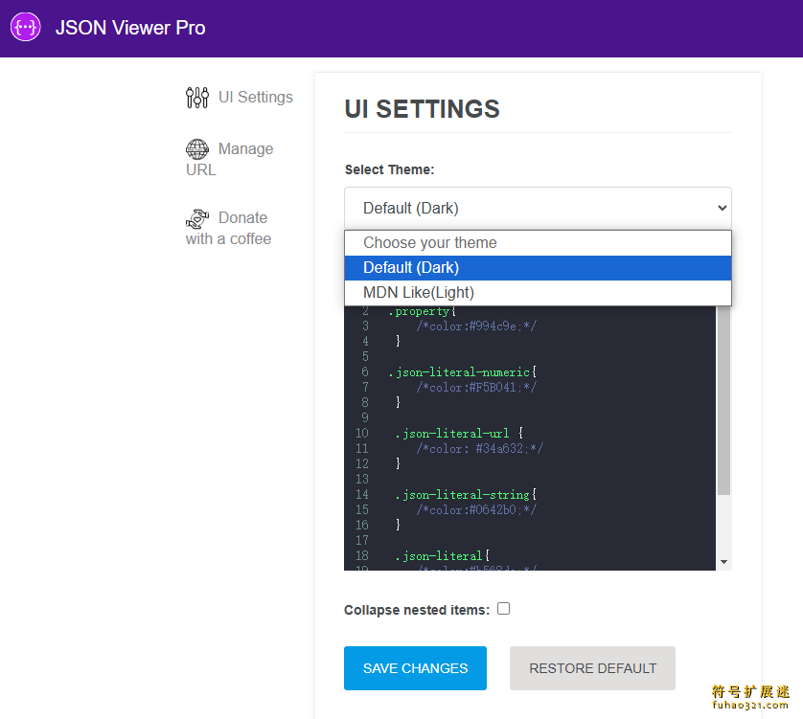Screen dimensions: 803x719
Task: Open the Select Theme dropdown
Action: click(538, 209)
